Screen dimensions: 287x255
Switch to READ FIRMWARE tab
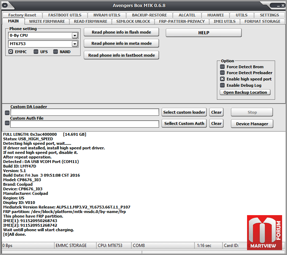click(91, 21)
